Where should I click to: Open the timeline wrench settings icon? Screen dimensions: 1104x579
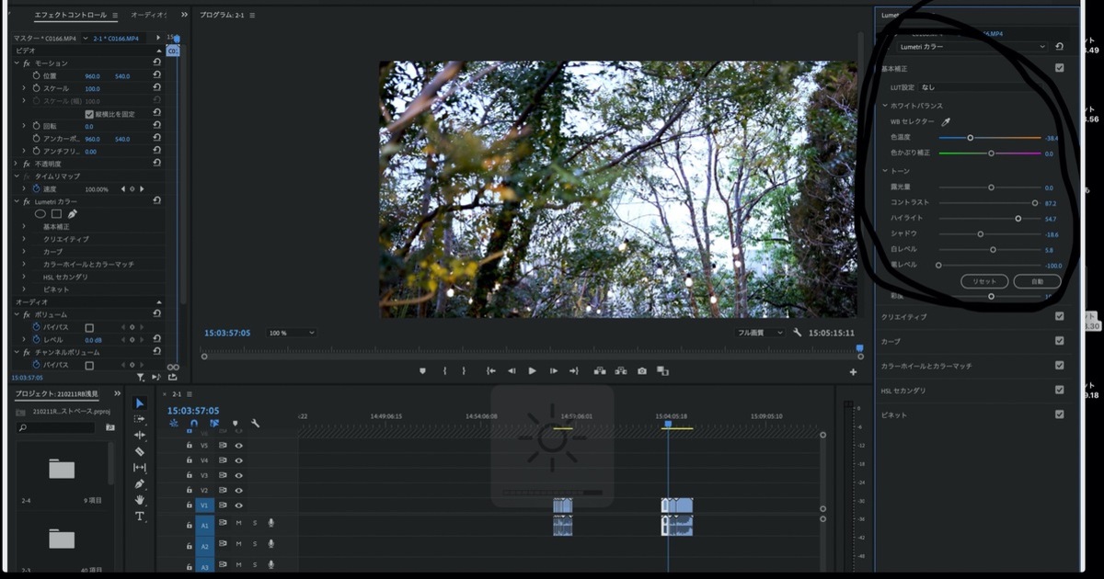pyautogui.click(x=255, y=423)
